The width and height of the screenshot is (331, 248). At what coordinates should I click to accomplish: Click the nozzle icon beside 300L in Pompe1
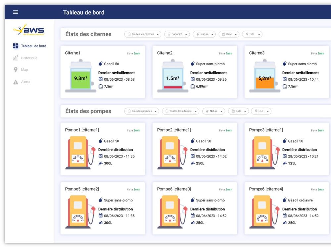(101, 163)
